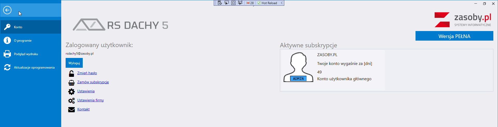This screenshot has height=127, width=498.
Task: Click the envelope icon beside Kontakt
Action: [71, 110]
